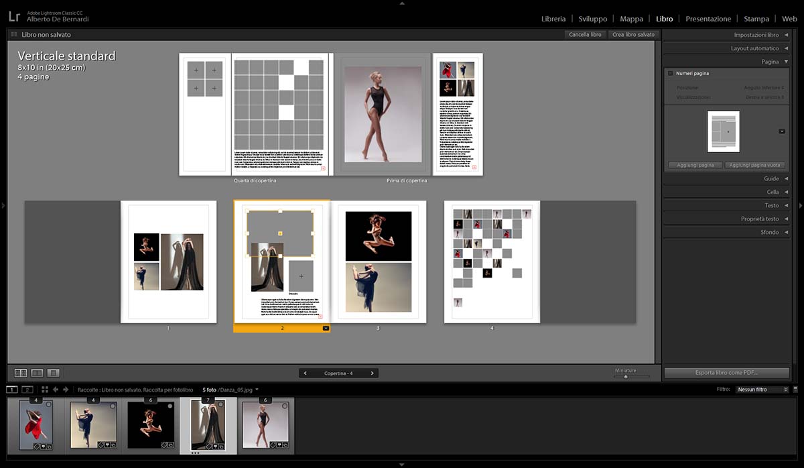Open filmstrip grid view icon

tap(45, 389)
